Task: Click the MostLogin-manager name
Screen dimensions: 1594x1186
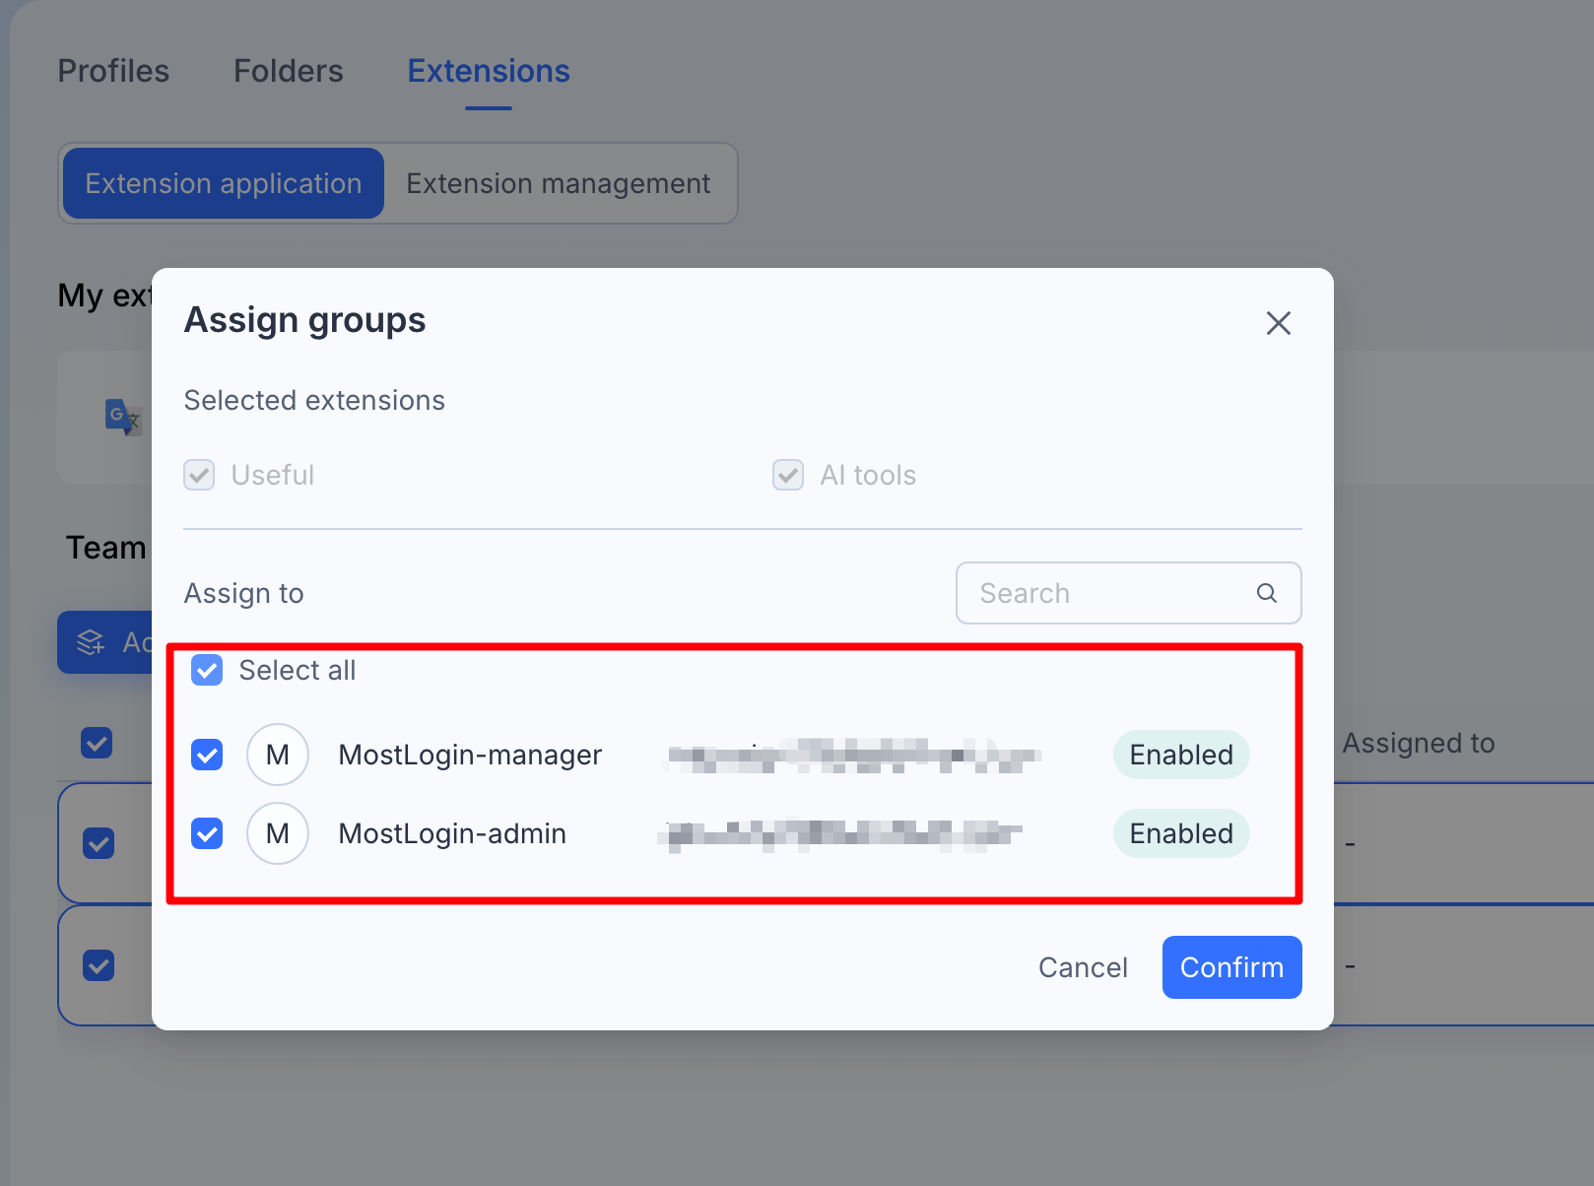Action: tap(470, 755)
